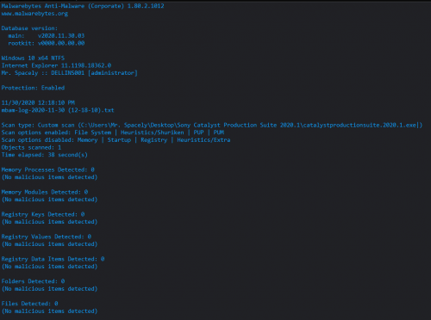The image size is (431, 320).
Task: Click the Mr. Spacely DELLINS001 administrator line
Action: point(70,73)
